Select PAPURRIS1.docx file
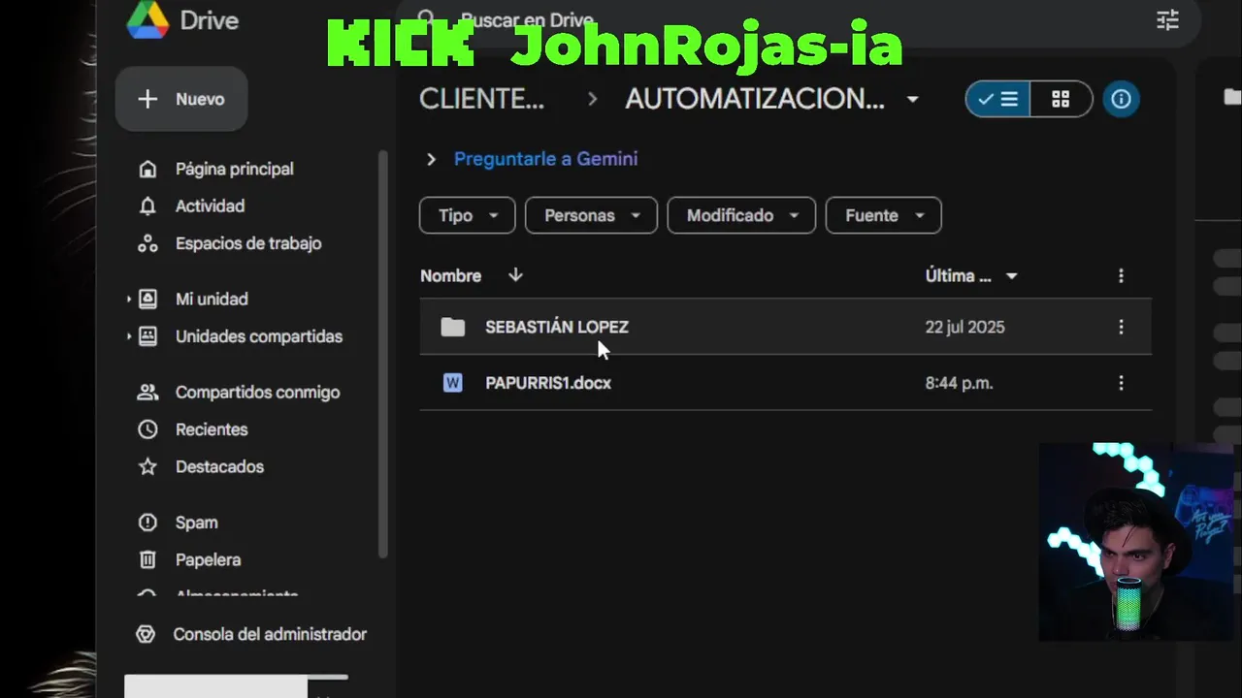Viewport: 1242px width, 698px height. click(785, 383)
